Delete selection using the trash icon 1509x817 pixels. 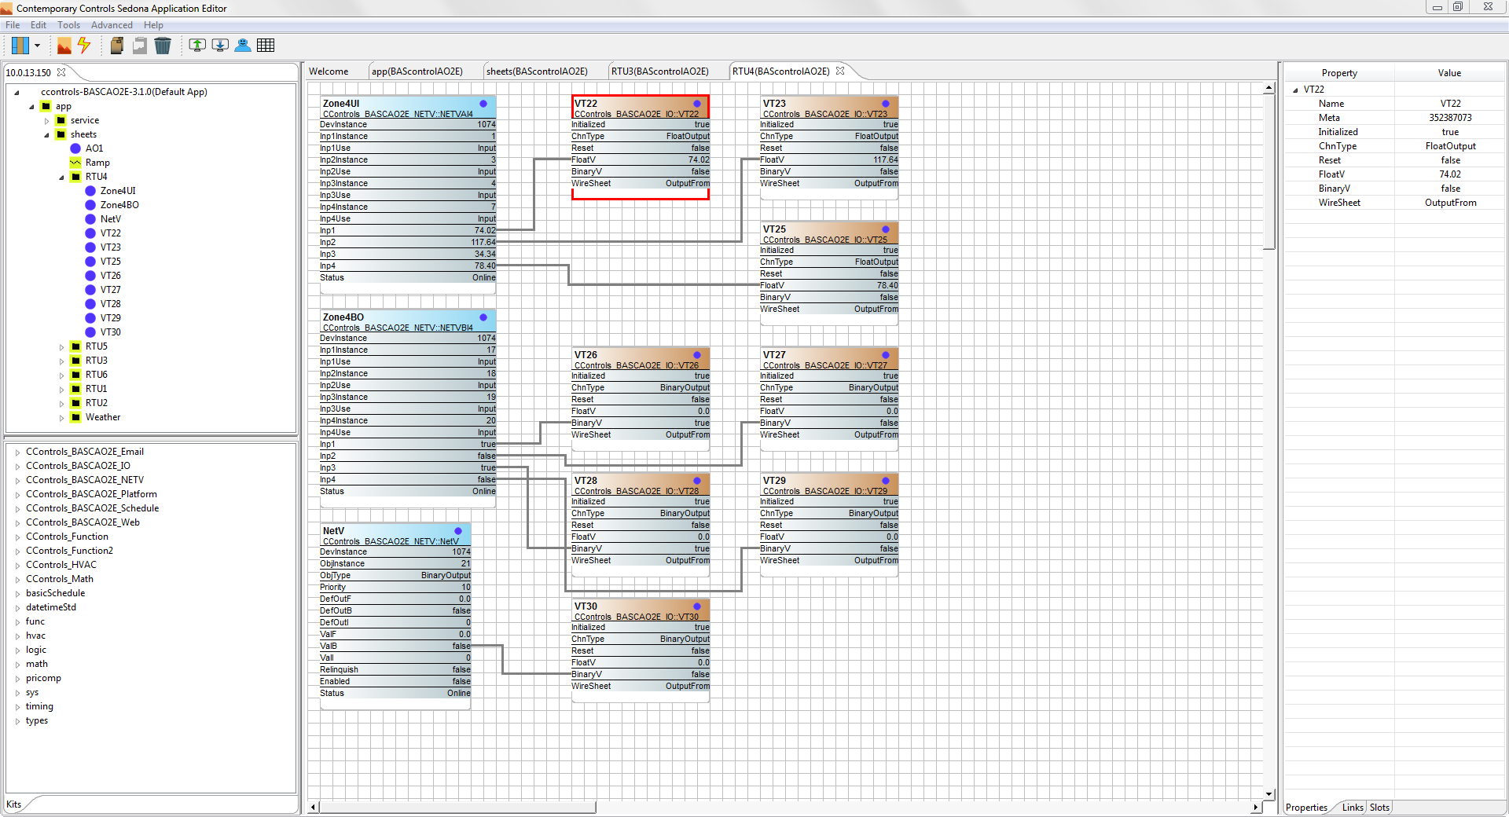(163, 45)
